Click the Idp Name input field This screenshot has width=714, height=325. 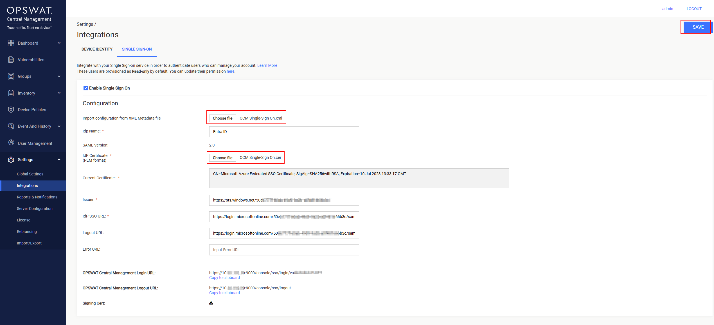(x=284, y=132)
